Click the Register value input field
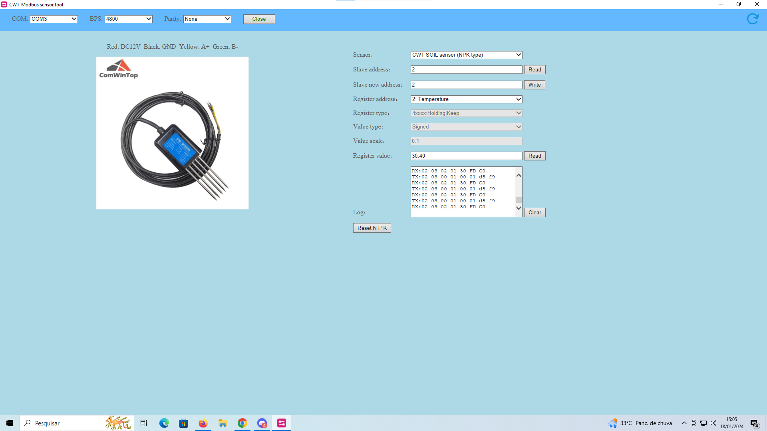 (x=466, y=156)
